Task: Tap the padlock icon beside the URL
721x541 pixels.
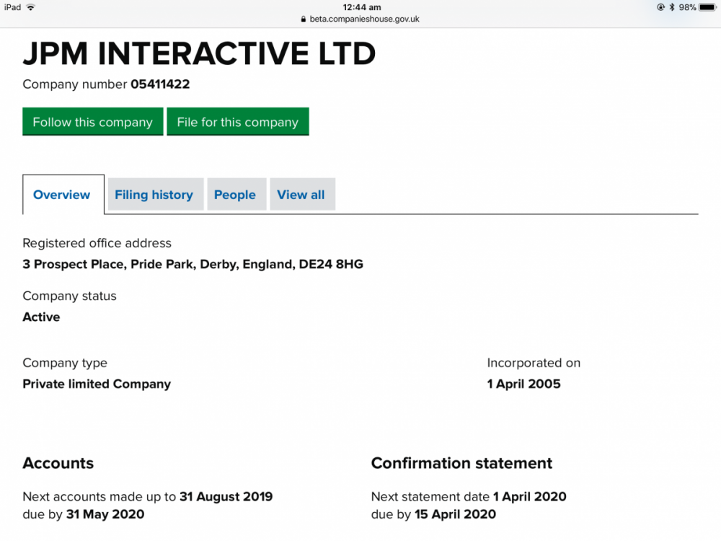Action: 304,19
